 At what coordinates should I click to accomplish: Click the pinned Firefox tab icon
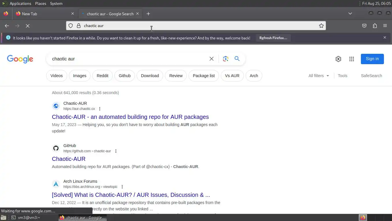(x=6, y=14)
